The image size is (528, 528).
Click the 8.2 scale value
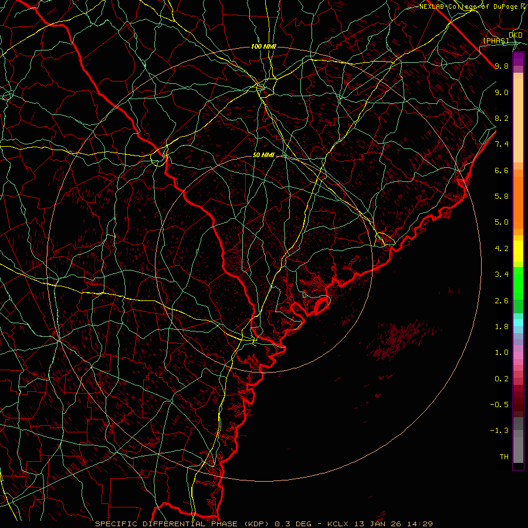click(502, 119)
